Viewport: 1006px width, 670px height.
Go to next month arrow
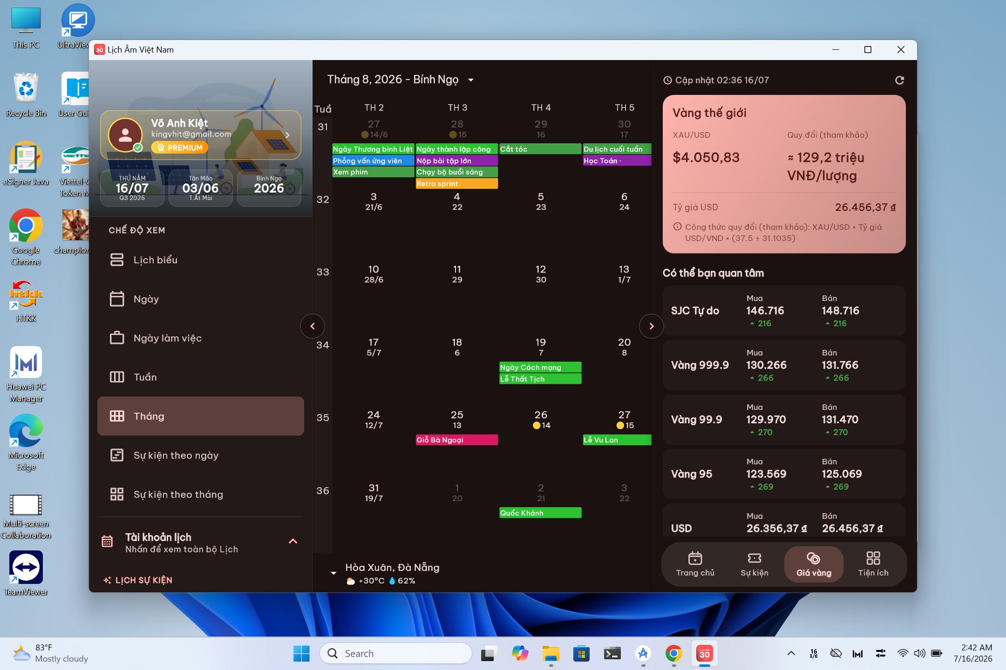click(x=652, y=326)
